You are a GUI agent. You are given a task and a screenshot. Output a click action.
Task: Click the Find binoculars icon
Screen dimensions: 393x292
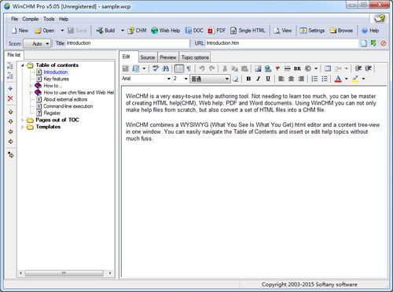tap(165, 68)
